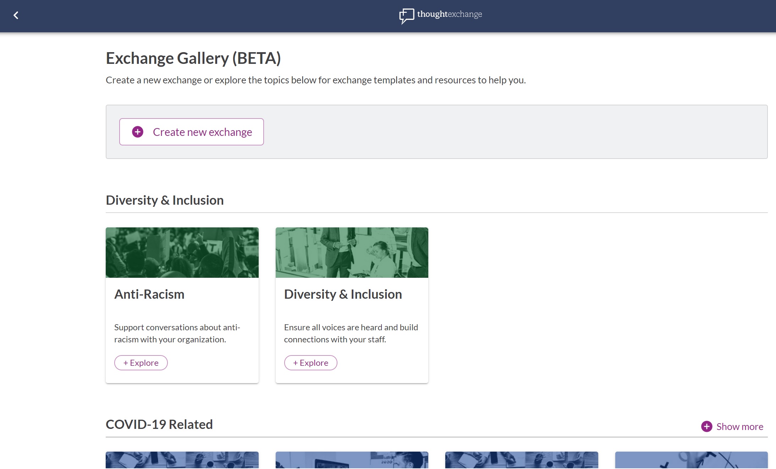The height and width of the screenshot is (469, 776).
Task: Open the first COVID-19 Related card thumbnail
Action: (182, 460)
